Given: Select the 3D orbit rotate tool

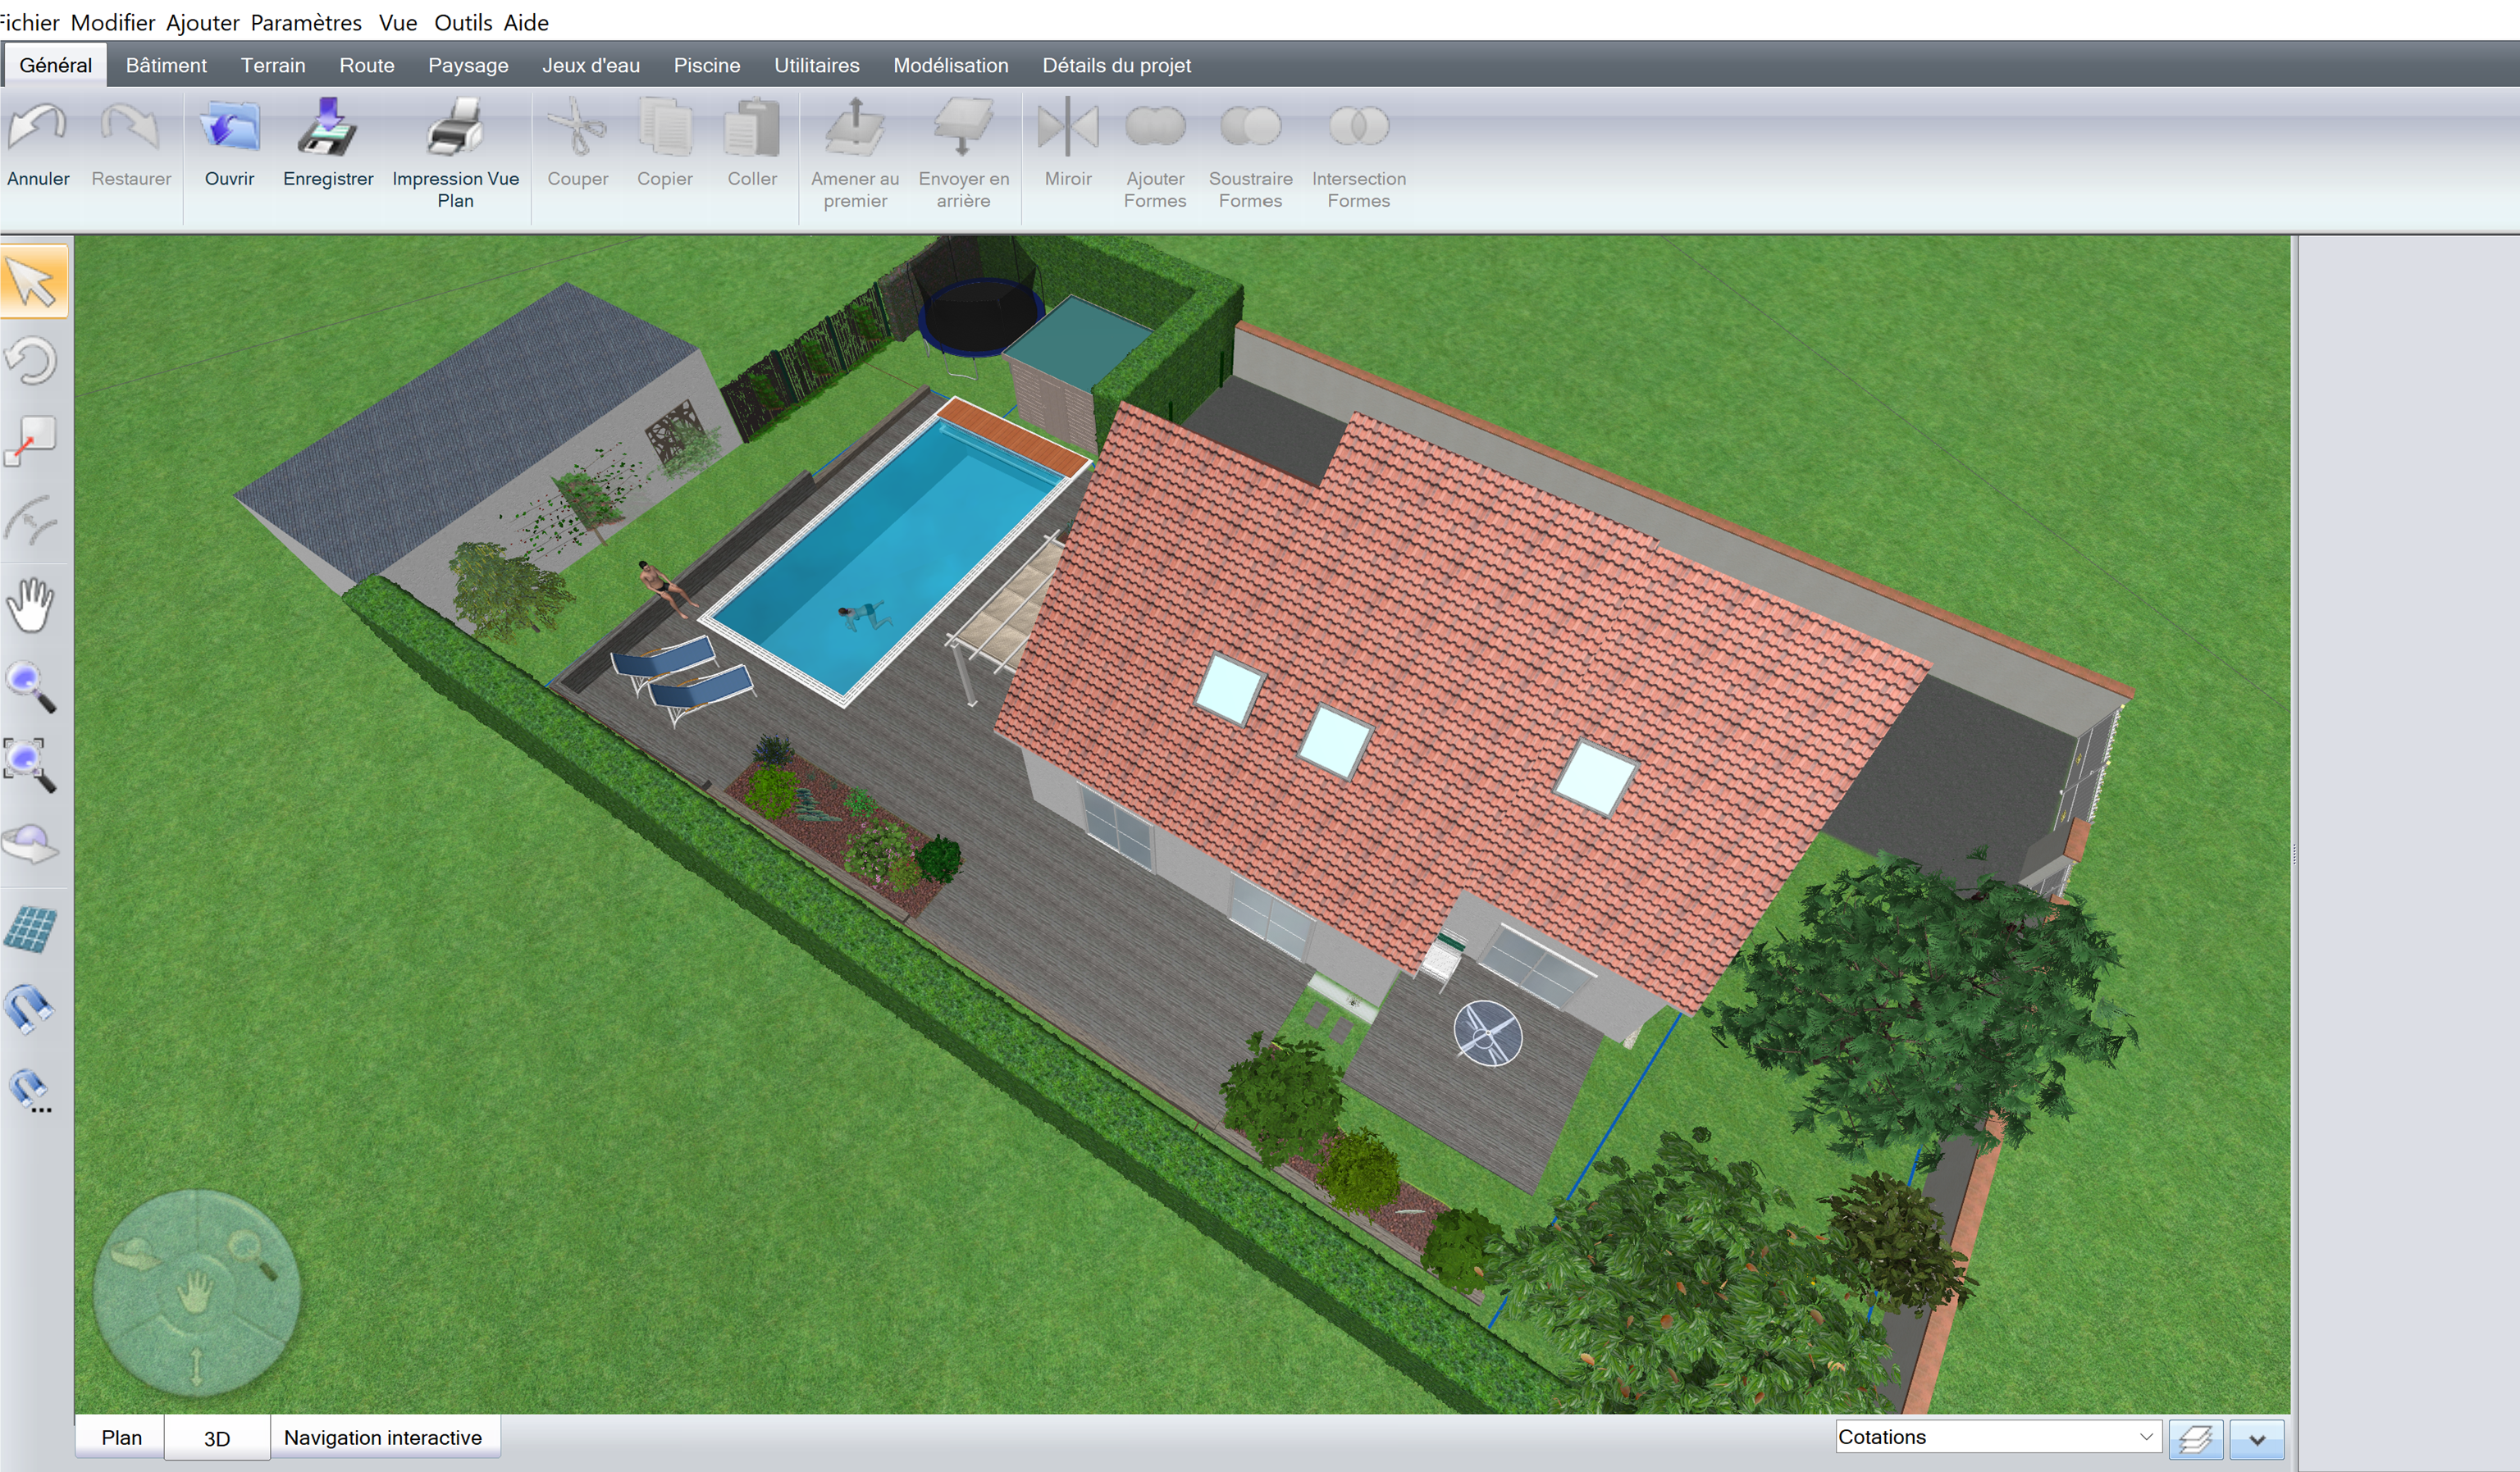Looking at the screenshot, I should click(30, 845).
